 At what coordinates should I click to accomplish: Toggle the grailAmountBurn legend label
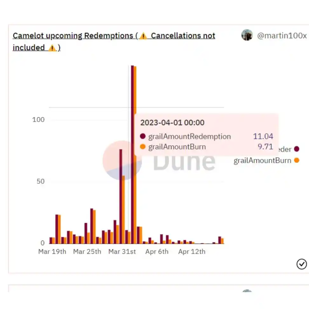coord(262,161)
